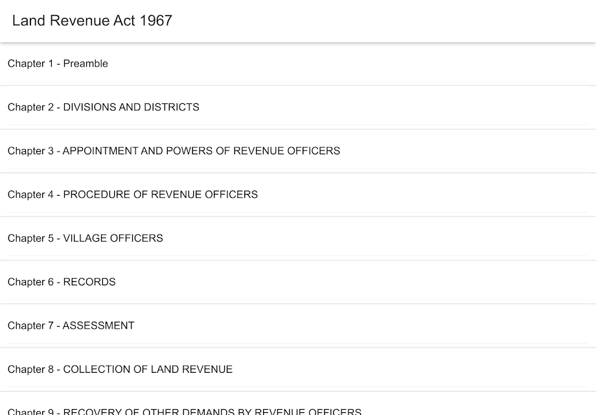Image resolution: width=596 pixels, height=415 pixels.
Task: Open Chapter 2 list entry
Action: 298,108
